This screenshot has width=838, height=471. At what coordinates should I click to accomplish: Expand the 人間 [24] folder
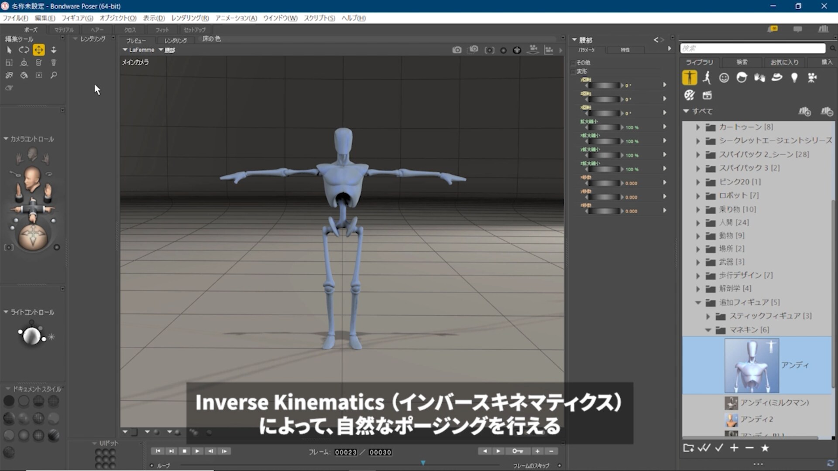697,223
